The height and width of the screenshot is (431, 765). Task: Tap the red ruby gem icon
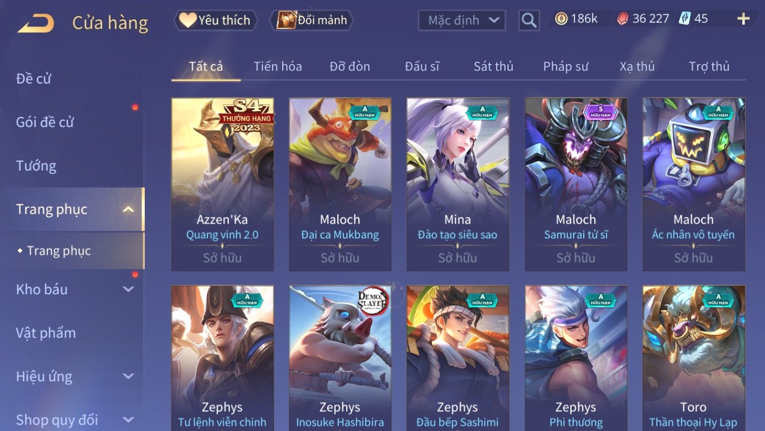pyautogui.click(x=623, y=19)
